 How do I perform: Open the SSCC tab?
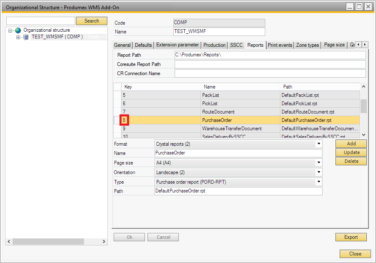pyautogui.click(x=236, y=45)
